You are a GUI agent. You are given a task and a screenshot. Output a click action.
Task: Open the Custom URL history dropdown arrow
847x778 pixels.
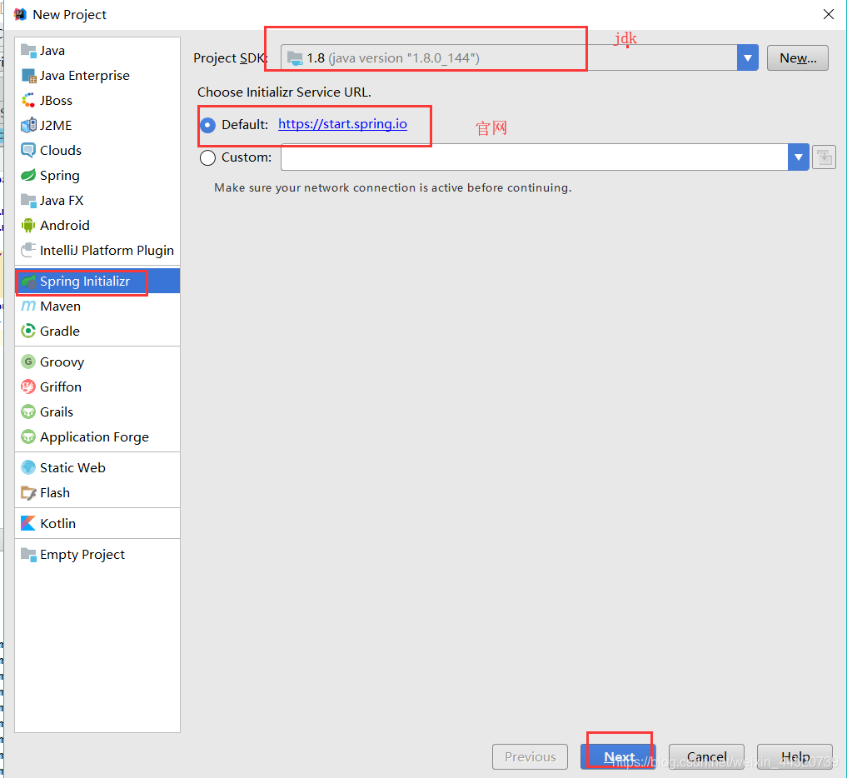(x=799, y=157)
